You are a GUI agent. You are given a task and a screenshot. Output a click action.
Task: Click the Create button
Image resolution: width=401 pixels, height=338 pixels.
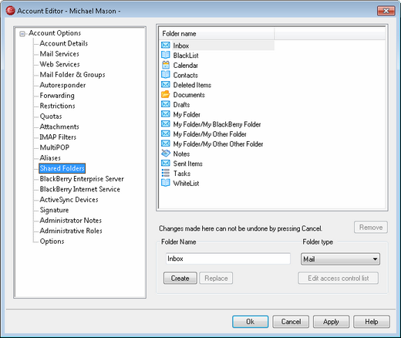[x=180, y=278]
